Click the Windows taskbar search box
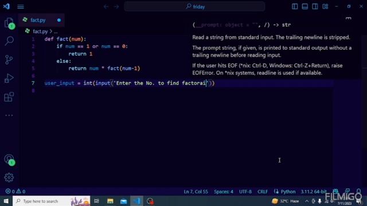This screenshot has height=206, width=367. pos(52,201)
